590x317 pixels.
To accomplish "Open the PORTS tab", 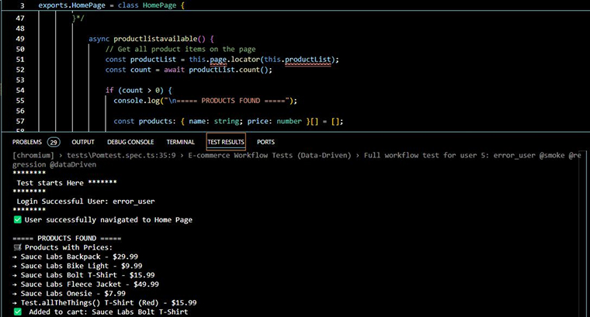I will pyautogui.click(x=266, y=142).
